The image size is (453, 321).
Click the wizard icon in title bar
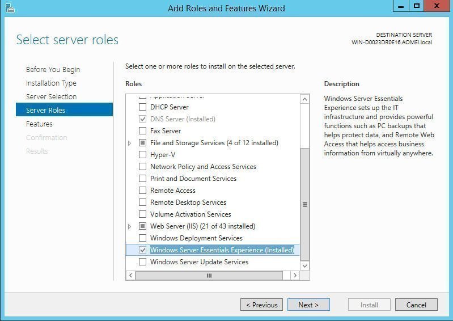pos(9,8)
